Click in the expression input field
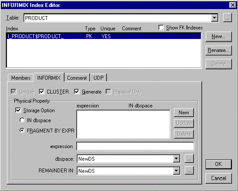The height and width of the screenshot is (191, 238). click(x=135, y=146)
